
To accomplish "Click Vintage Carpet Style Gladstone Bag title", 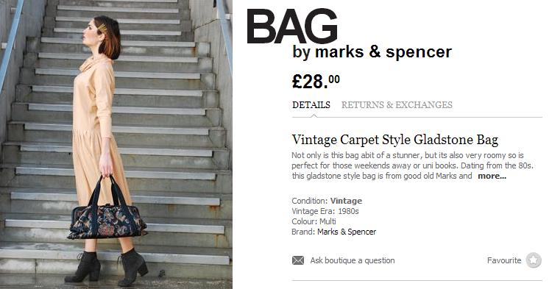I will pyautogui.click(x=395, y=140).
